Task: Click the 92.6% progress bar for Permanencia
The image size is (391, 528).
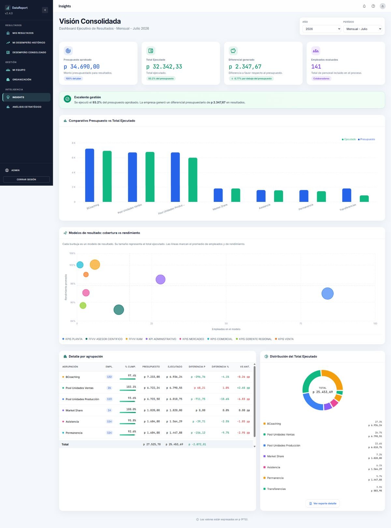Action: point(128,435)
